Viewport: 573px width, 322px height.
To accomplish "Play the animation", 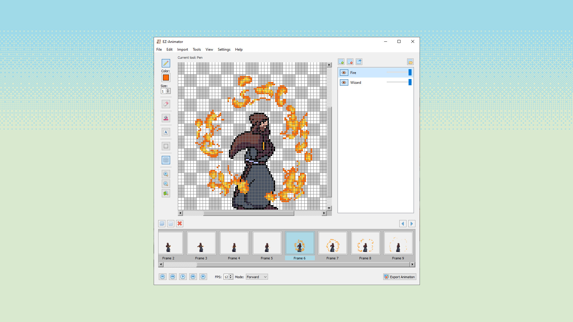I will pyautogui.click(x=183, y=277).
